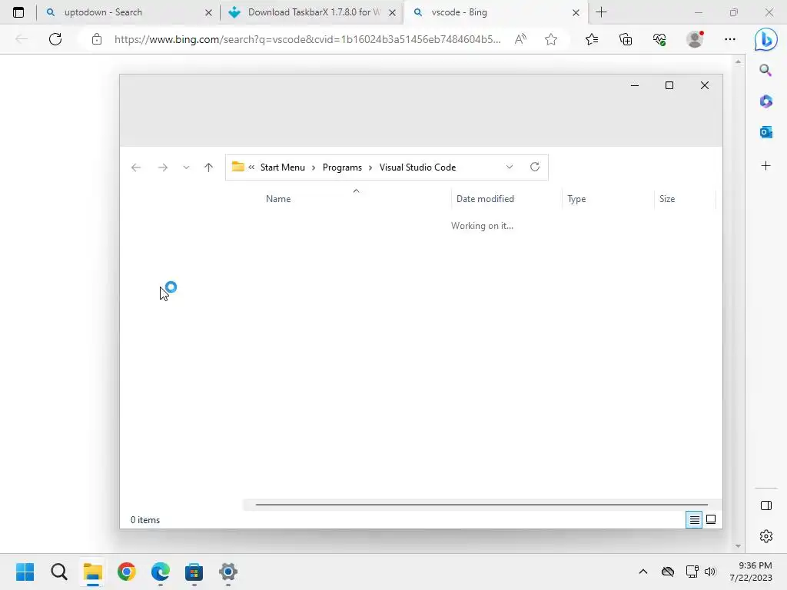
Task: Open Read aloud in Edge
Action: (521, 39)
